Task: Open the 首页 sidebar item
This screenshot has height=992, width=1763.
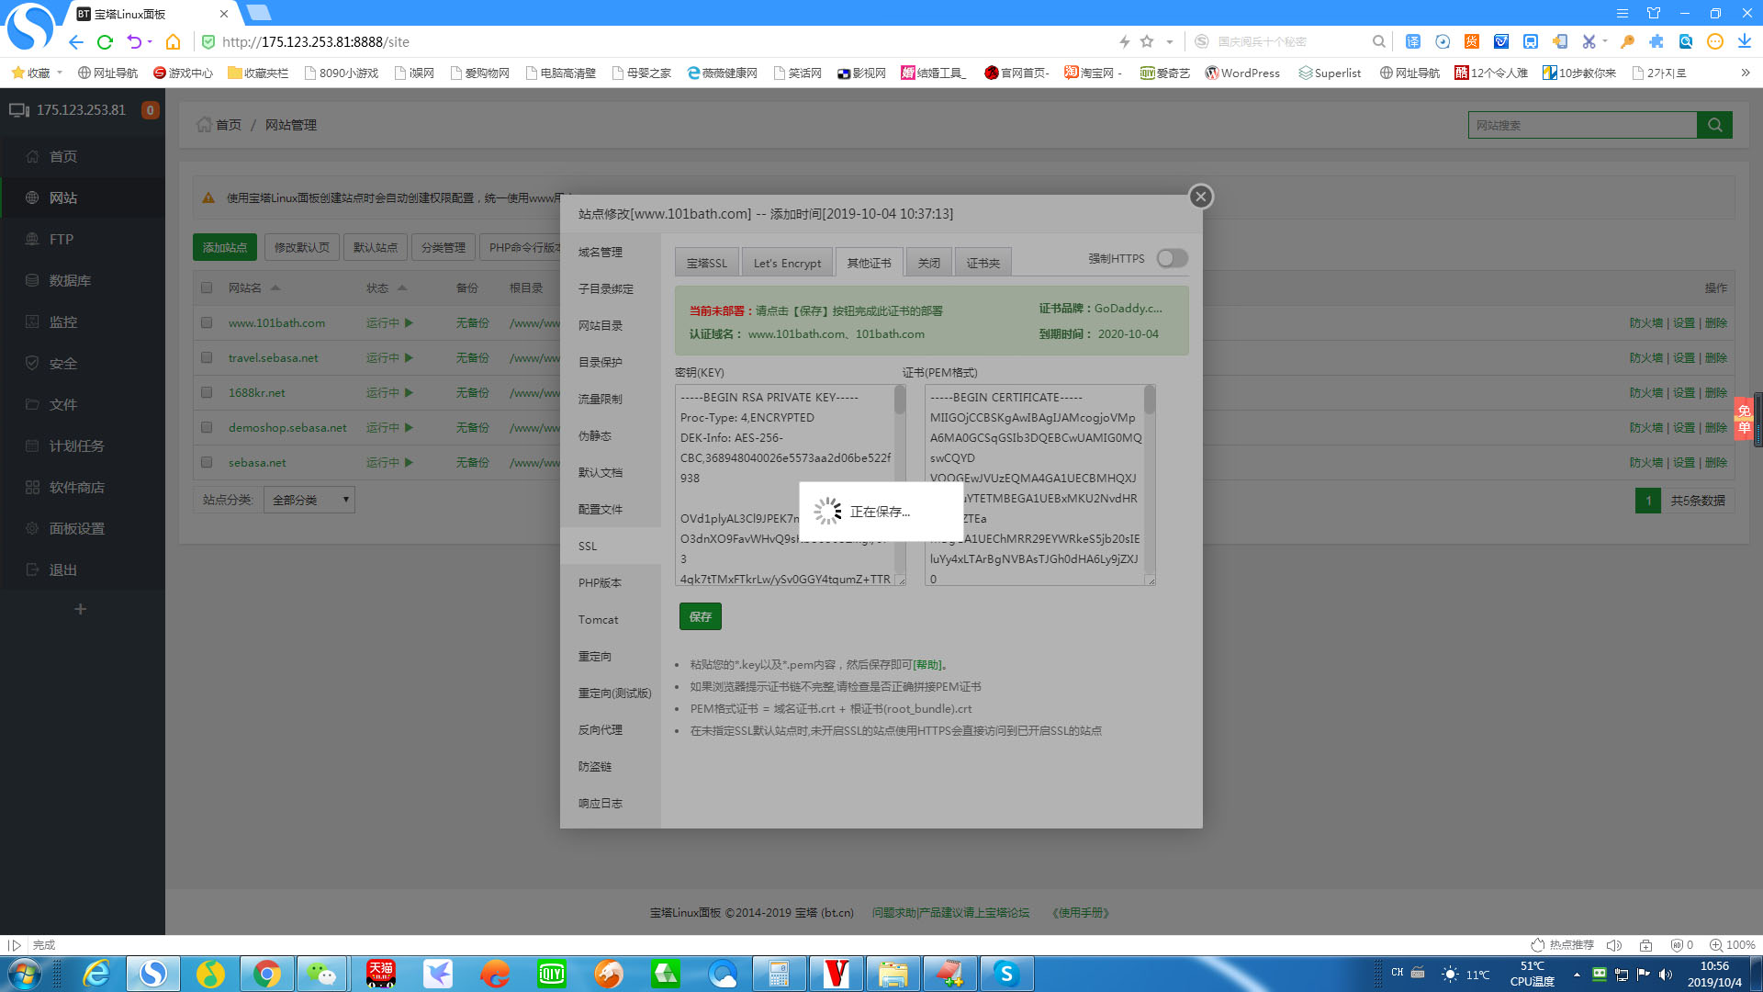Action: tap(63, 157)
